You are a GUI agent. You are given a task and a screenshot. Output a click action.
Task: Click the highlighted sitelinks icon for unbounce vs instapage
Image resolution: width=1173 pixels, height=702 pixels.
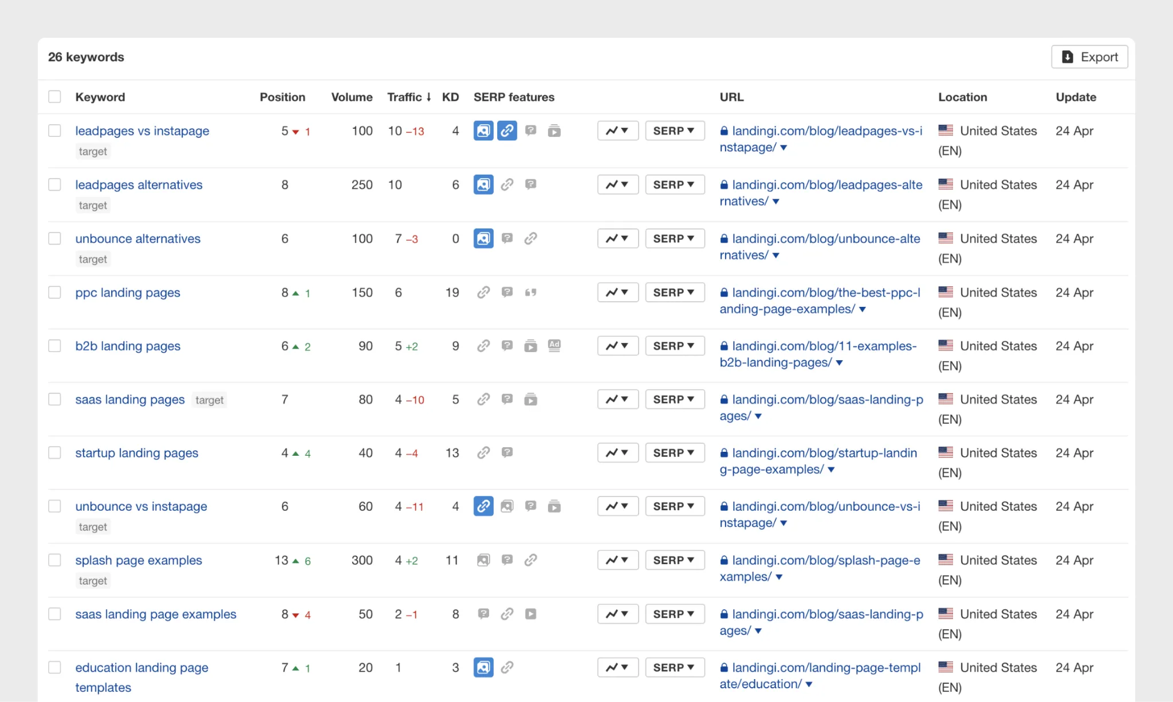point(483,506)
